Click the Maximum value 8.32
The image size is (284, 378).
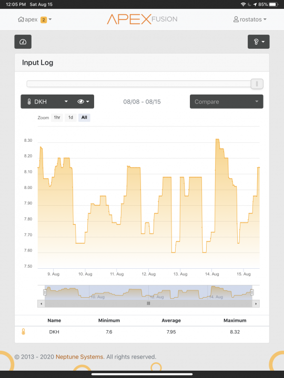(235, 332)
